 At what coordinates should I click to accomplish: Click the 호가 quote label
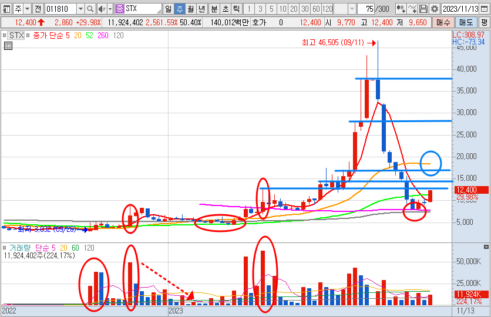[x=259, y=22]
